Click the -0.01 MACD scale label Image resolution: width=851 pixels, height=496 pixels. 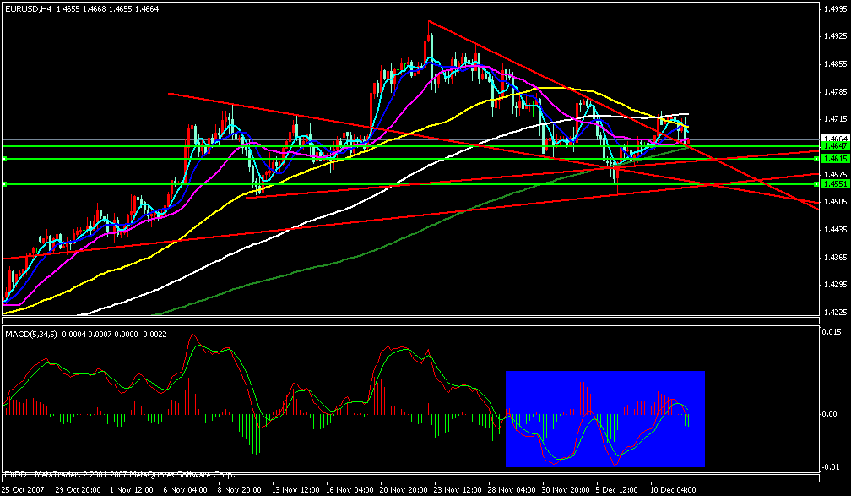(x=832, y=468)
